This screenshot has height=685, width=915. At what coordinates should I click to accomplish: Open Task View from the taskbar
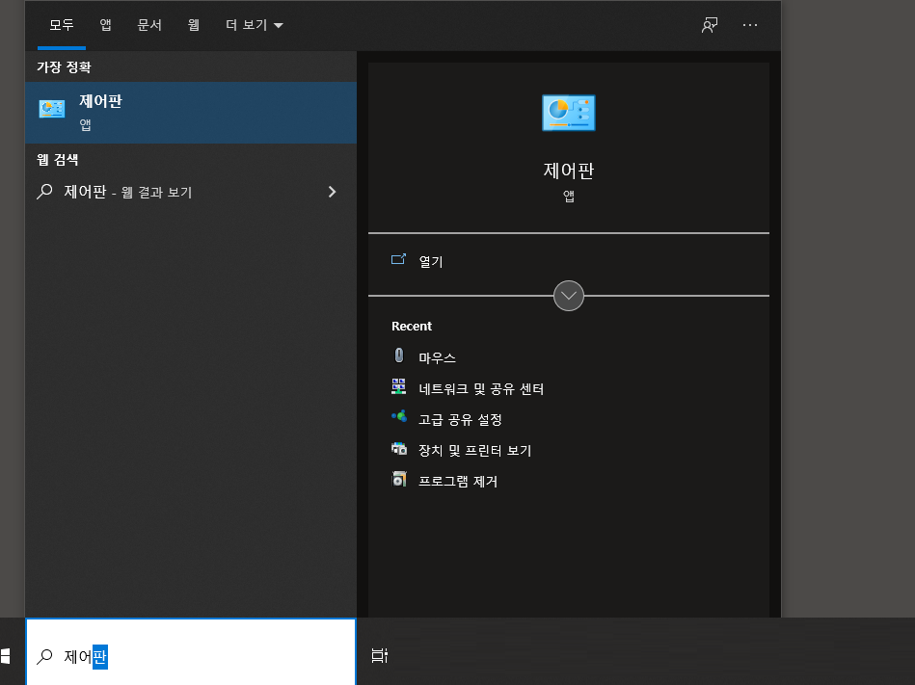pos(380,656)
